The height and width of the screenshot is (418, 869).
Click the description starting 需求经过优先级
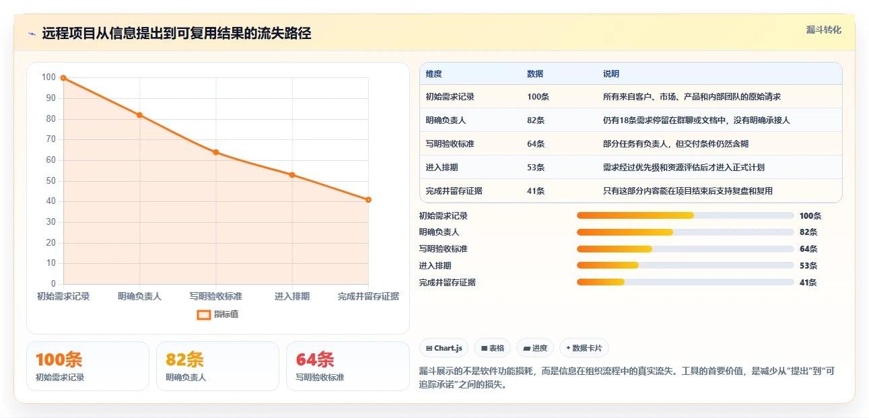684,168
